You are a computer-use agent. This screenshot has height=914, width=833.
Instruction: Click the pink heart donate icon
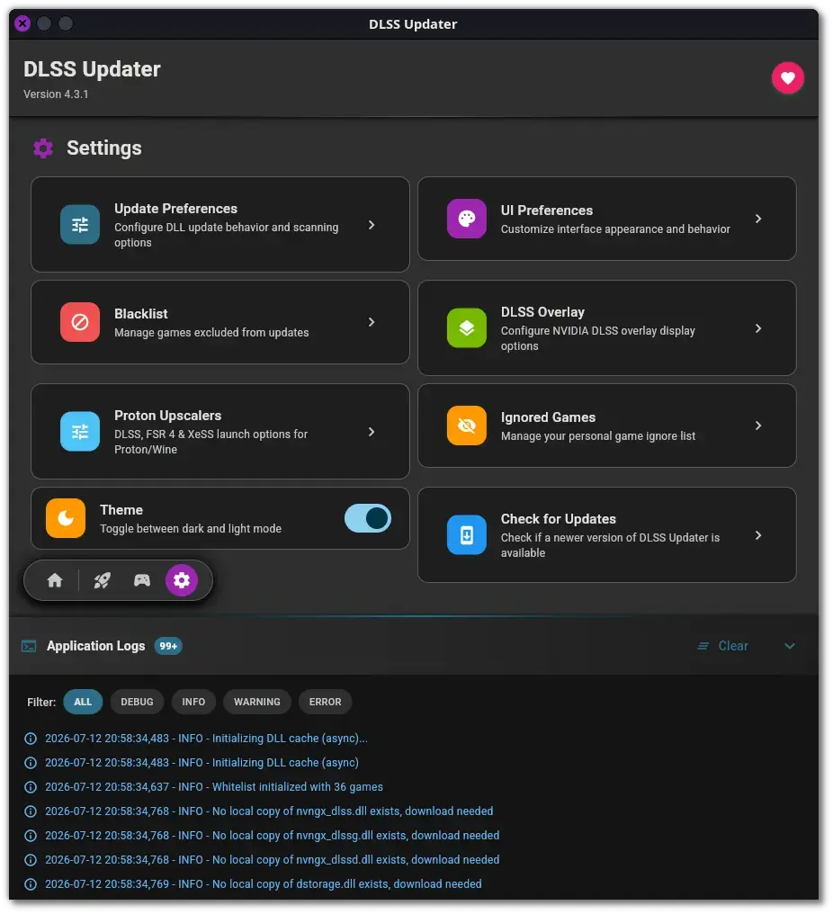pyautogui.click(x=787, y=77)
